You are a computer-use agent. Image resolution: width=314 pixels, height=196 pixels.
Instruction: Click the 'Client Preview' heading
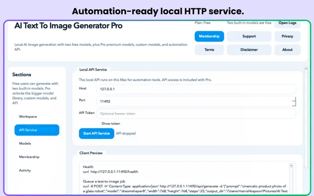[91, 153]
